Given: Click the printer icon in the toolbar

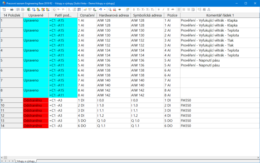Looking at the screenshot, I should 12,9.
